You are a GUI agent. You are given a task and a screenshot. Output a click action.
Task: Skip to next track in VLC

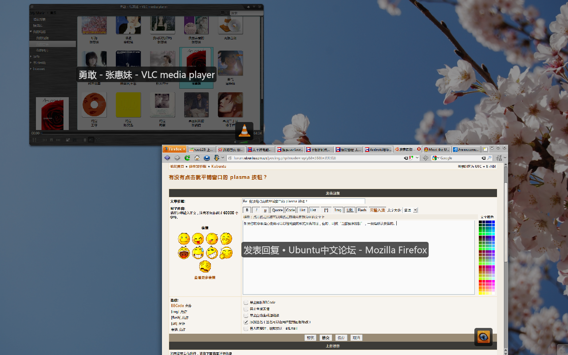[58, 140]
